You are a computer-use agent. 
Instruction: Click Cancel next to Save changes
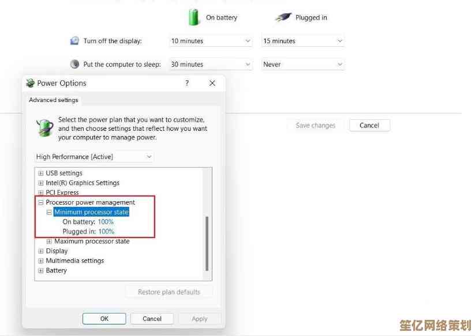click(x=369, y=125)
